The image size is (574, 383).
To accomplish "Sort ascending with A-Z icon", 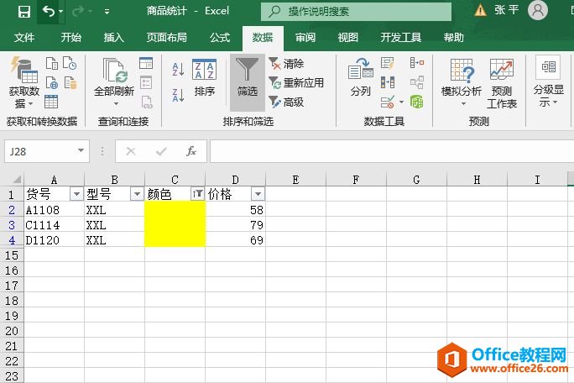I will tap(178, 69).
